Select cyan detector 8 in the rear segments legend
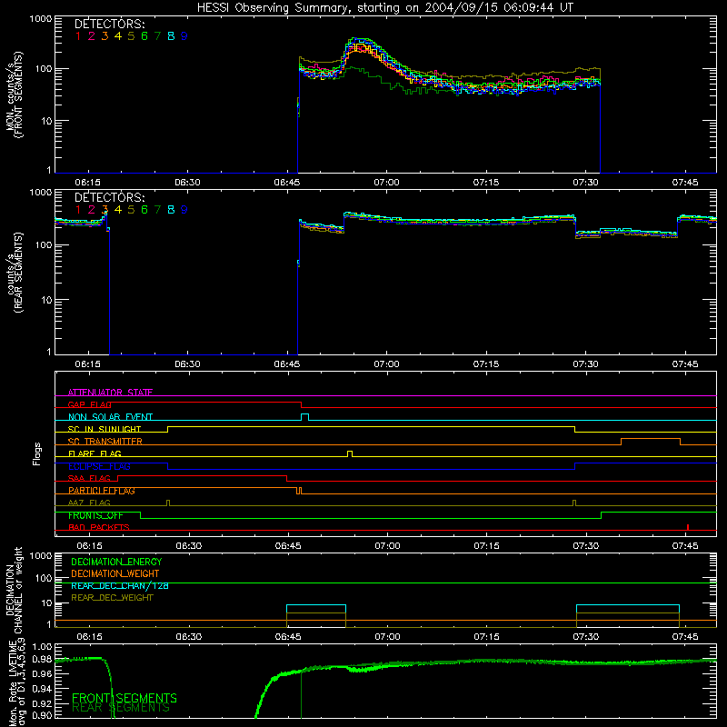Screen dimensions: 727x727 [x=171, y=210]
